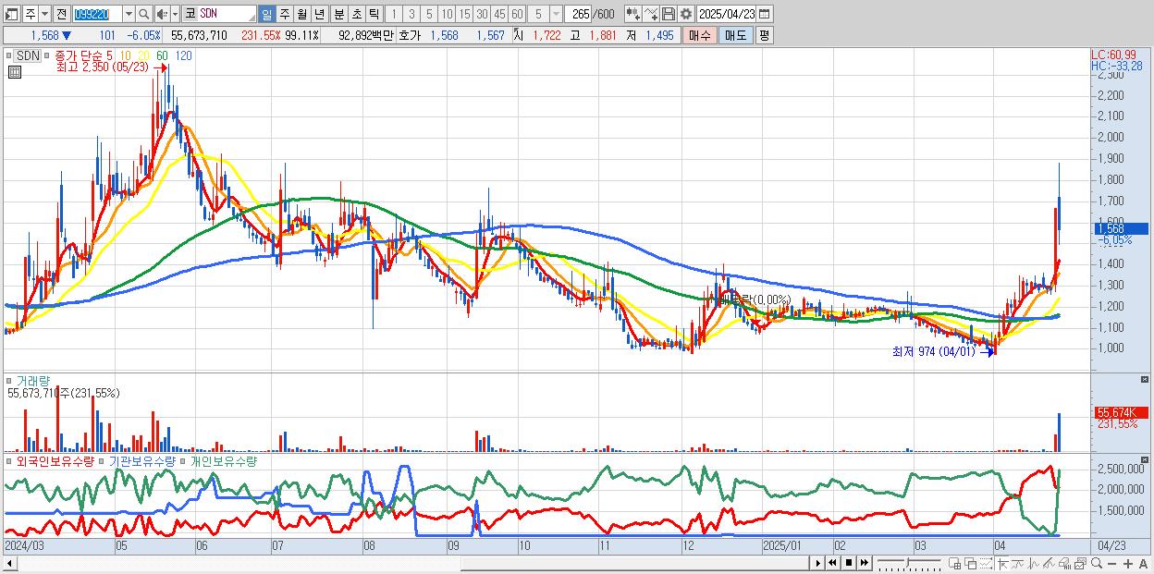This screenshot has height=574, width=1154.
Task: Click the 265 bar count field
Action: (579, 14)
